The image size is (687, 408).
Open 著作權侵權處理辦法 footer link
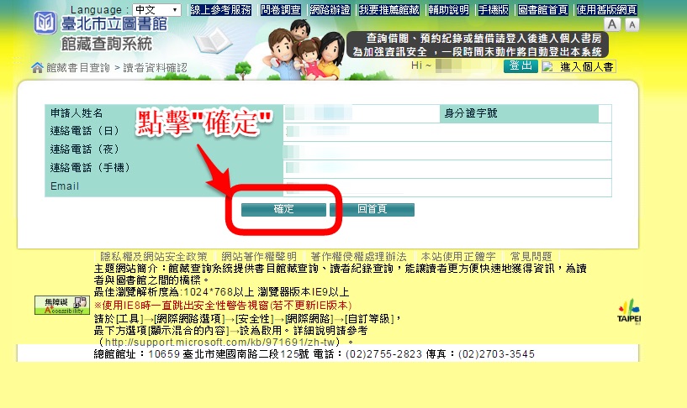click(x=358, y=256)
